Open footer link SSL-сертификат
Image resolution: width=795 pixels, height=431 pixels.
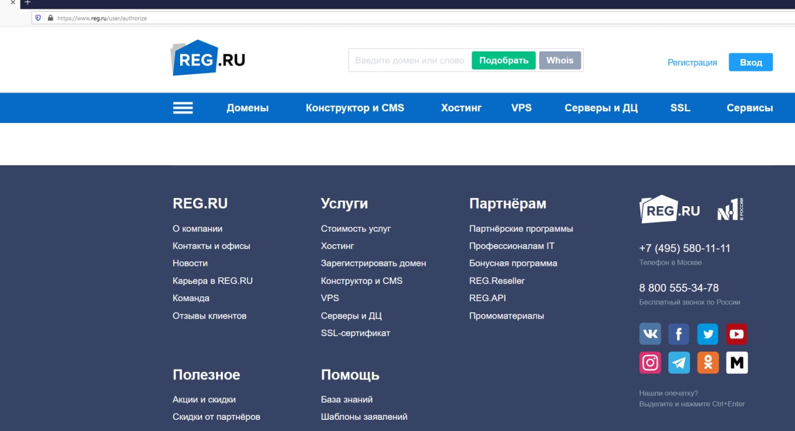tap(355, 333)
